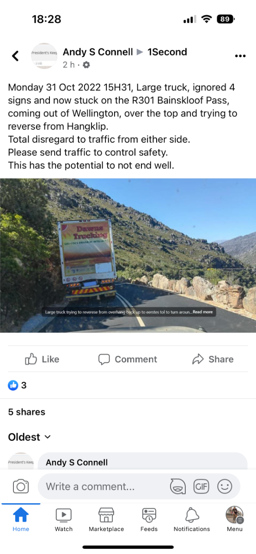This screenshot has height=554, width=256.
Task: Open the three-dot post options menu
Action: click(x=240, y=56)
